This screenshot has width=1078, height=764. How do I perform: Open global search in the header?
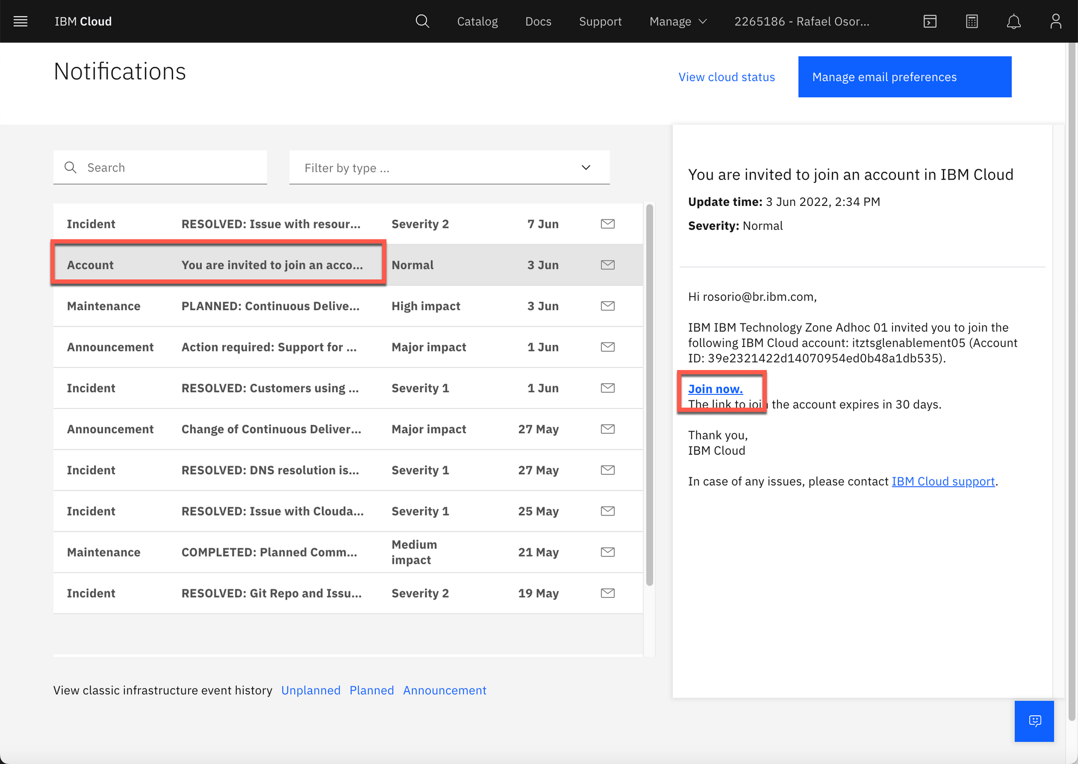point(422,21)
